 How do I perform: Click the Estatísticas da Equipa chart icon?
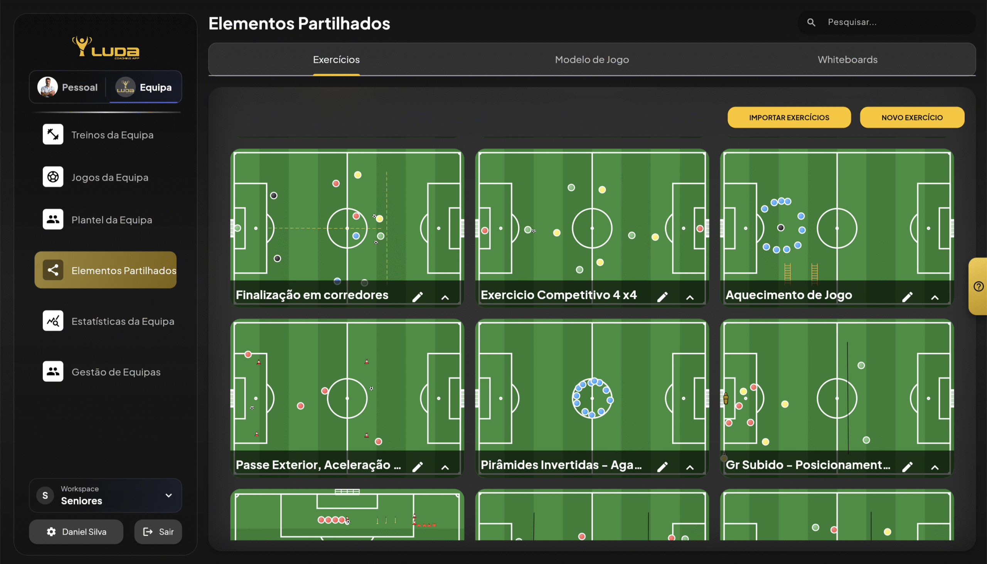(53, 321)
